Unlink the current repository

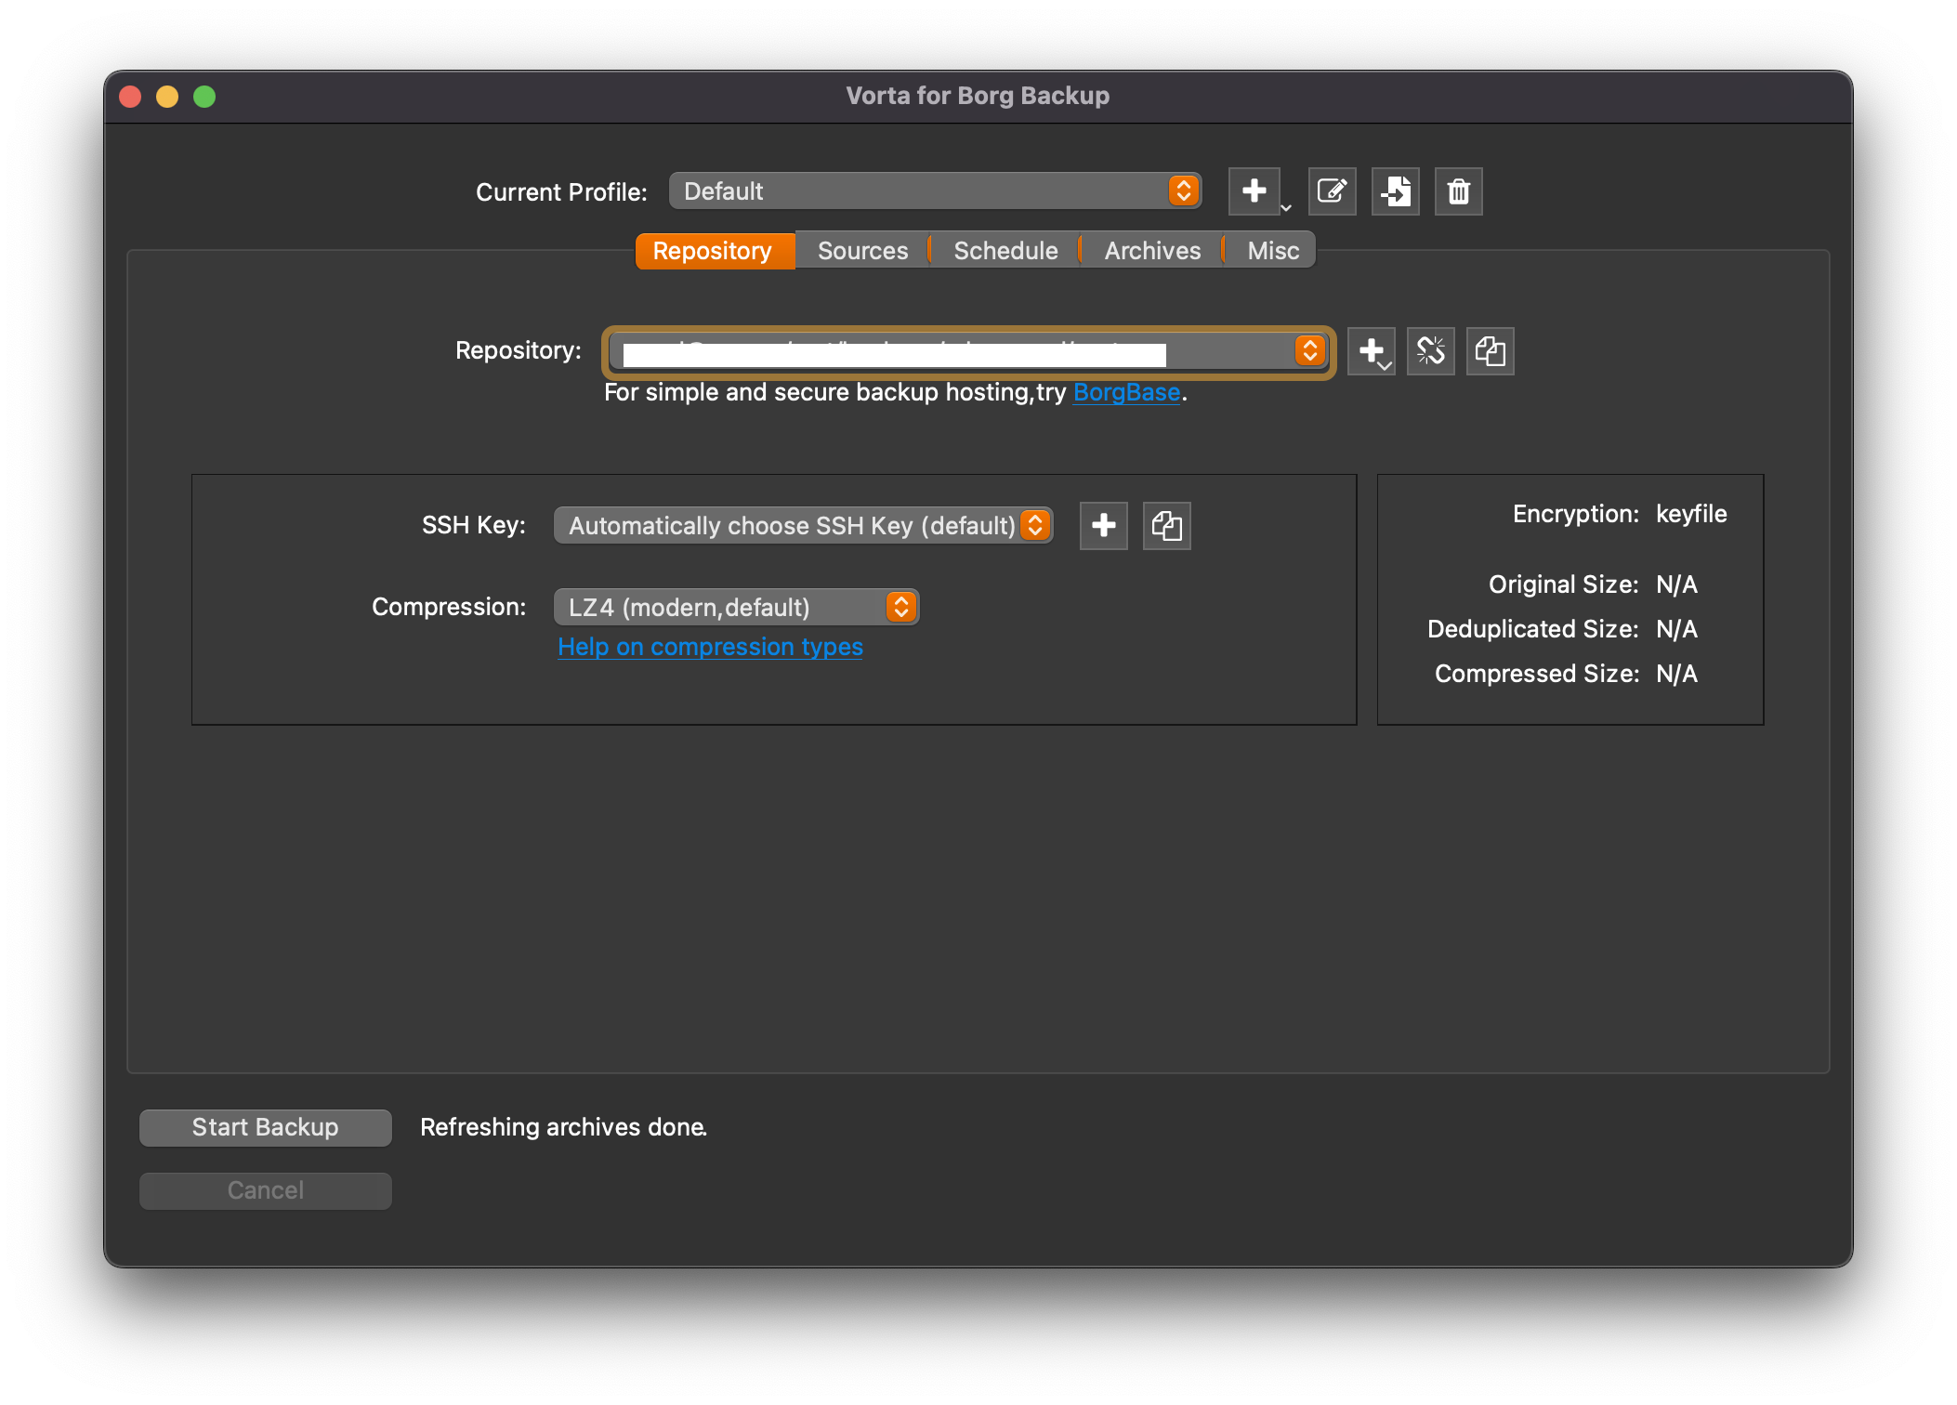pos(1431,350)
